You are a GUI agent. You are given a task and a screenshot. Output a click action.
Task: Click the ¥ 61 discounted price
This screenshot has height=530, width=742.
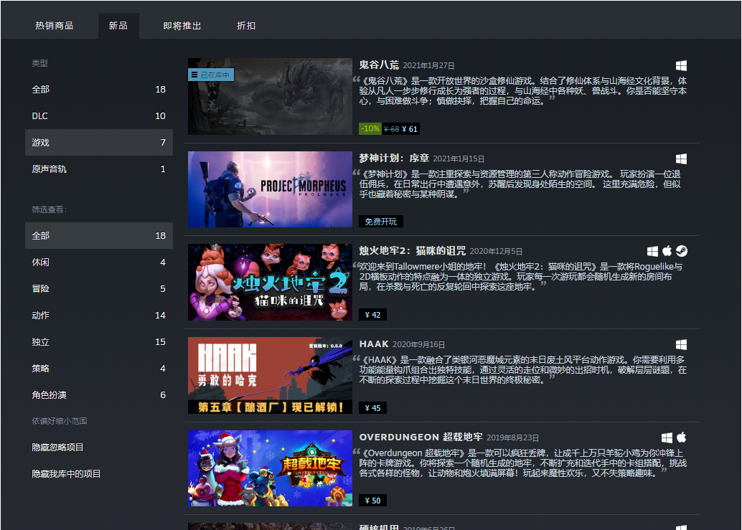[410, 129]
